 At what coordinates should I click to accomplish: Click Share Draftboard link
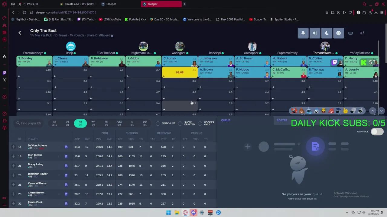[x=98, y=35]
